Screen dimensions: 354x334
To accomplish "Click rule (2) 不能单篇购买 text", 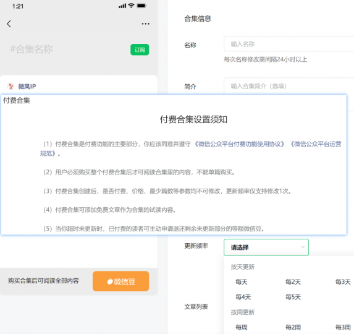I will (216, 173).
